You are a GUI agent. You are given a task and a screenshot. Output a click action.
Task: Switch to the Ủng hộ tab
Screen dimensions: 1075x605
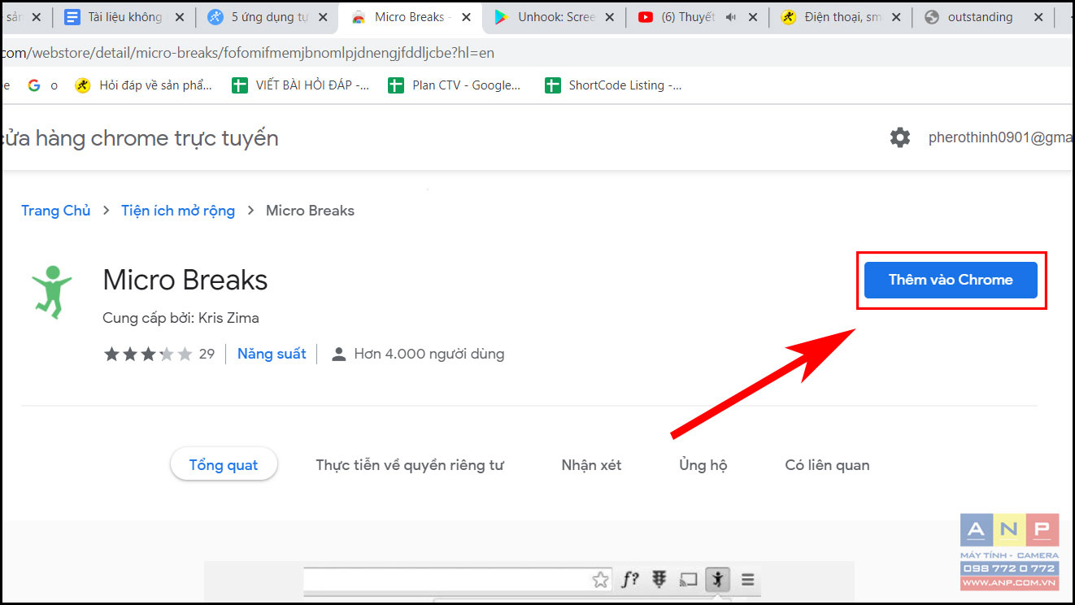tap(703, 465)
